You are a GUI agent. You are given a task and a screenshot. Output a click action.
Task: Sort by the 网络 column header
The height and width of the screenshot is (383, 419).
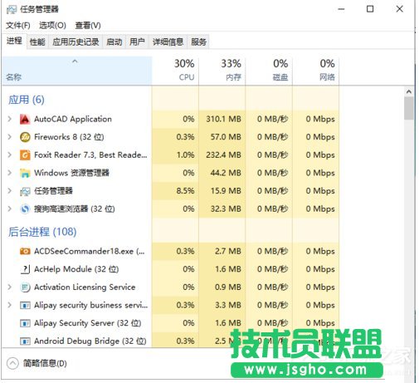[316, 71]
